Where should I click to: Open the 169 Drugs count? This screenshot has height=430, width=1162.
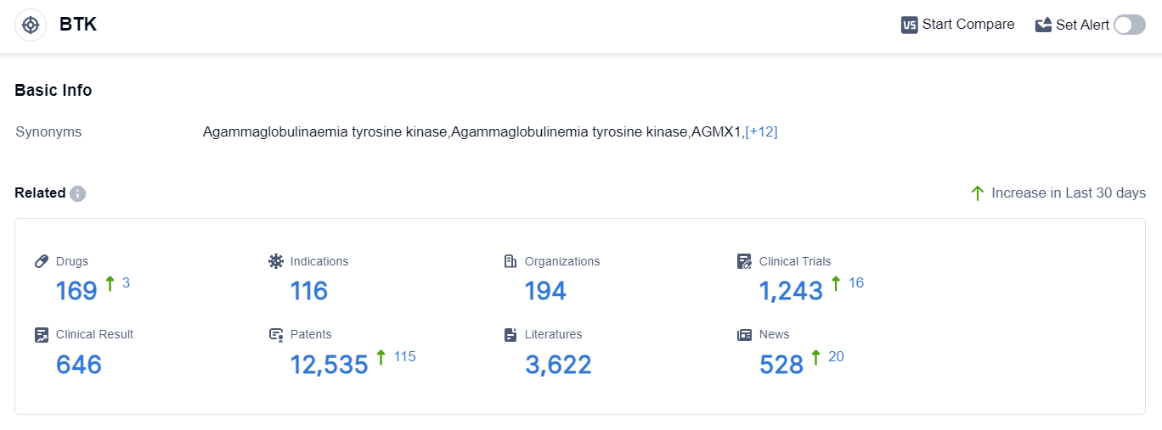click(76, 291)
